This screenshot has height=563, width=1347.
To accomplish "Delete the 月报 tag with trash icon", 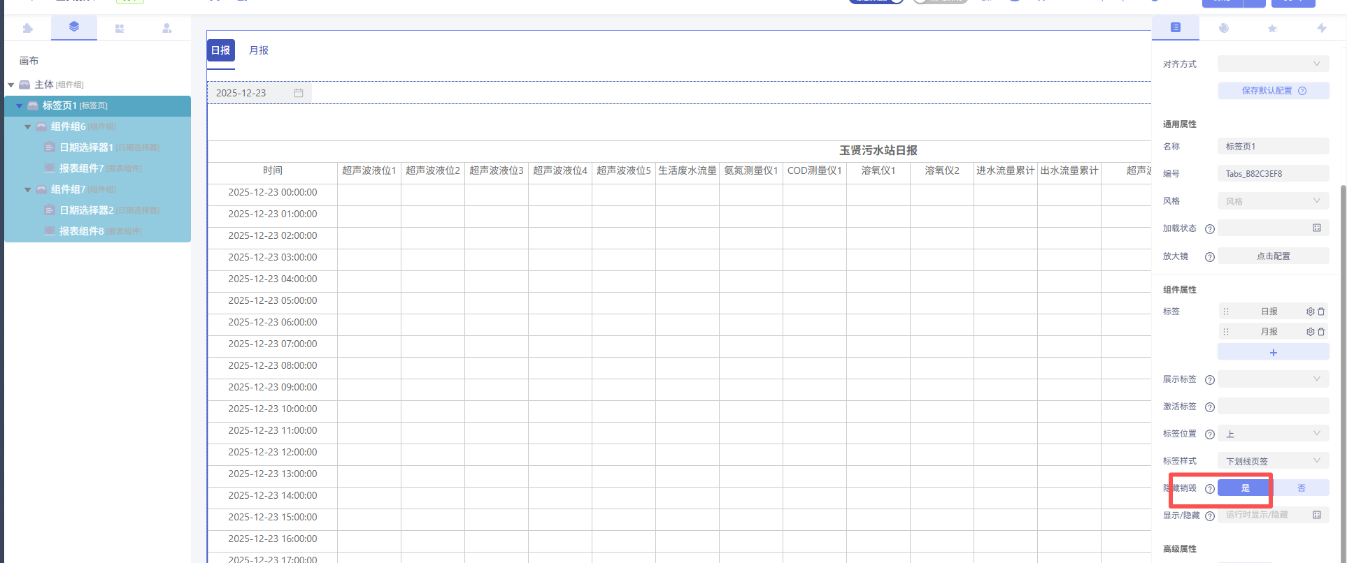I will click(x=1321, y=332).
